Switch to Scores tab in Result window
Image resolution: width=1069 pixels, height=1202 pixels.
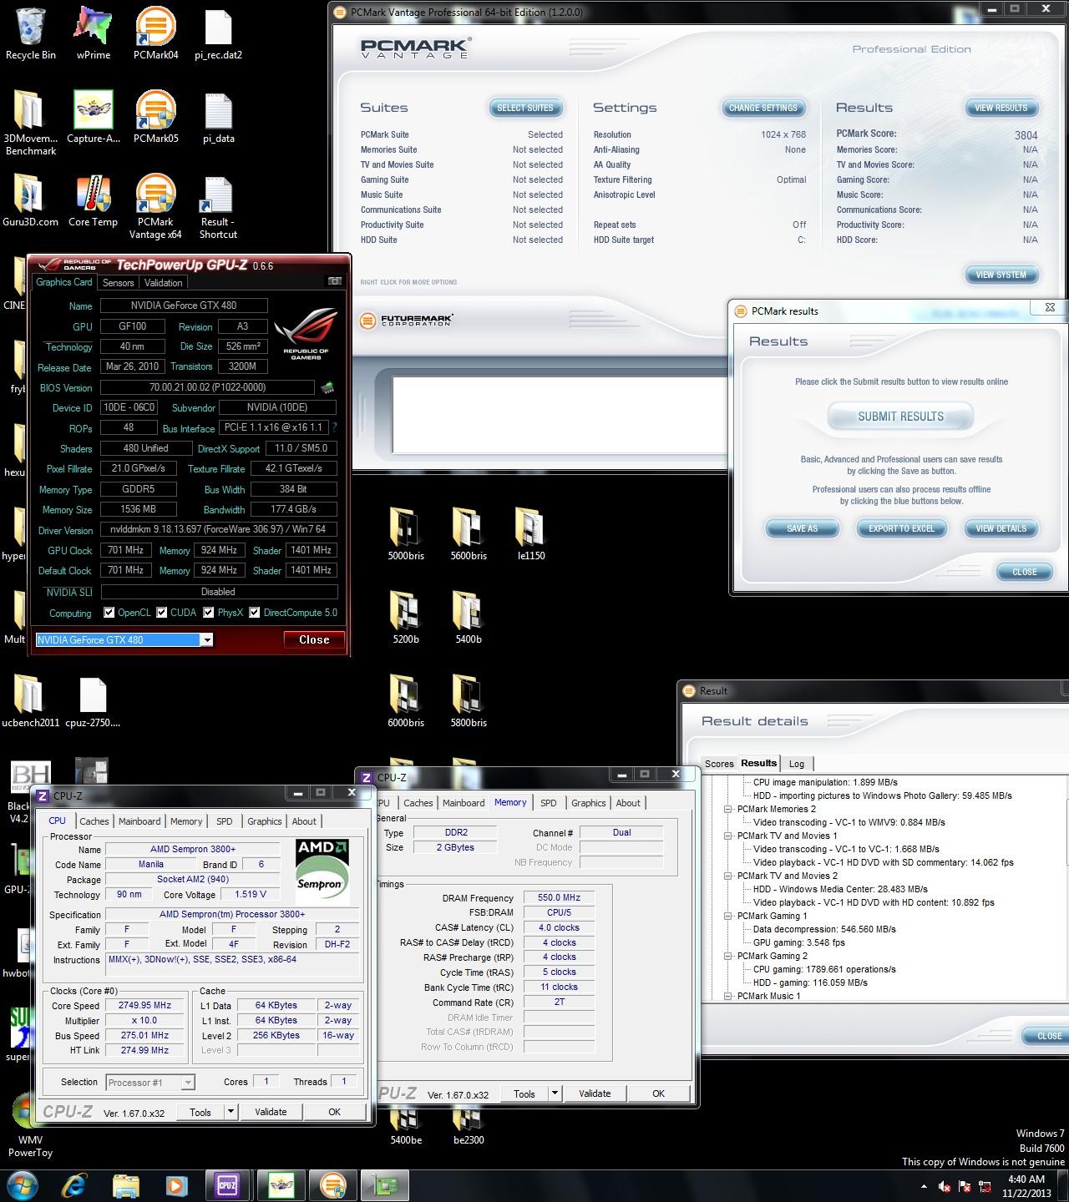(x=719, y=764)
